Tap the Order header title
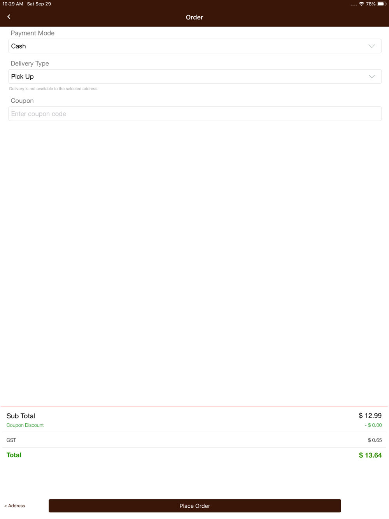 coord(194,17)
